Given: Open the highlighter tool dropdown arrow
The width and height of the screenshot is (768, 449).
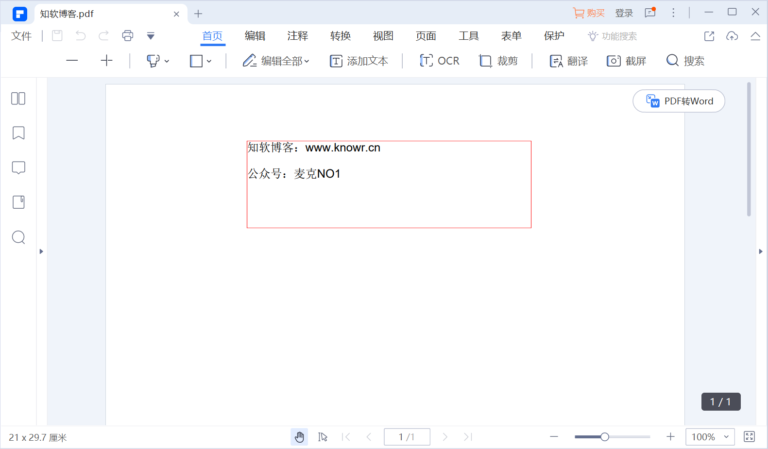Looking at the screenshot, I should coord(167,61).
